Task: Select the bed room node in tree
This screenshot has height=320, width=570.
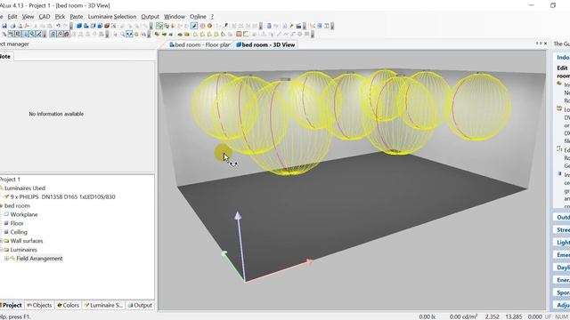Action: click(x=17, y=205)
